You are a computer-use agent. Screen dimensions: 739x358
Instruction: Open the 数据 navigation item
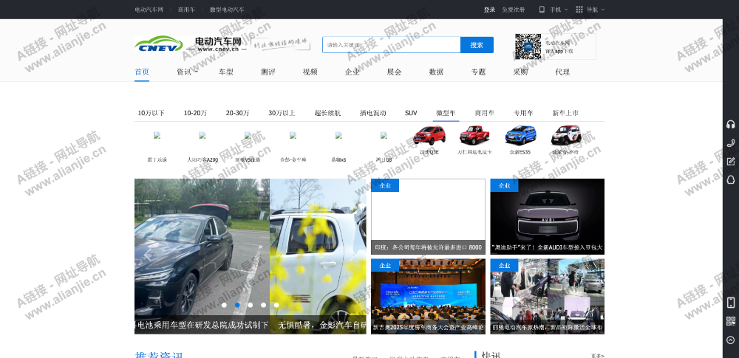tap(436, 72)
